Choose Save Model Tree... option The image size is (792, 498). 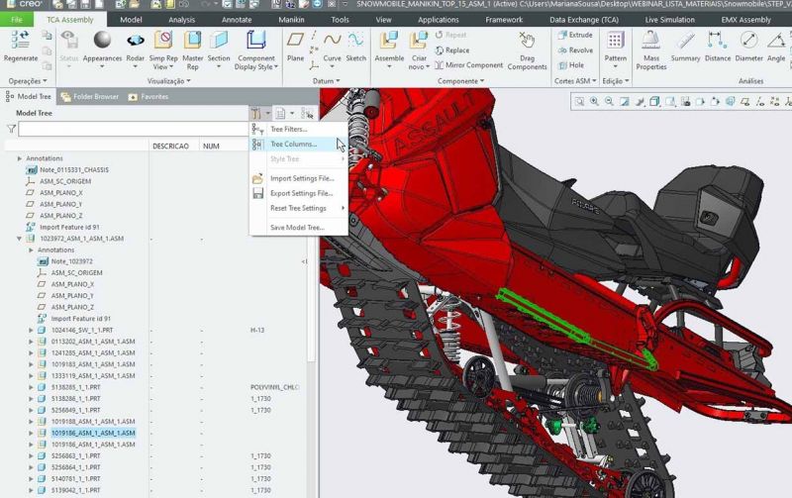(299, 228)
